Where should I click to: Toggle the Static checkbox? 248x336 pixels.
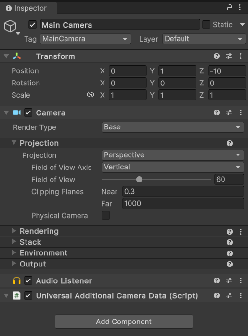(x=206, y=25)
